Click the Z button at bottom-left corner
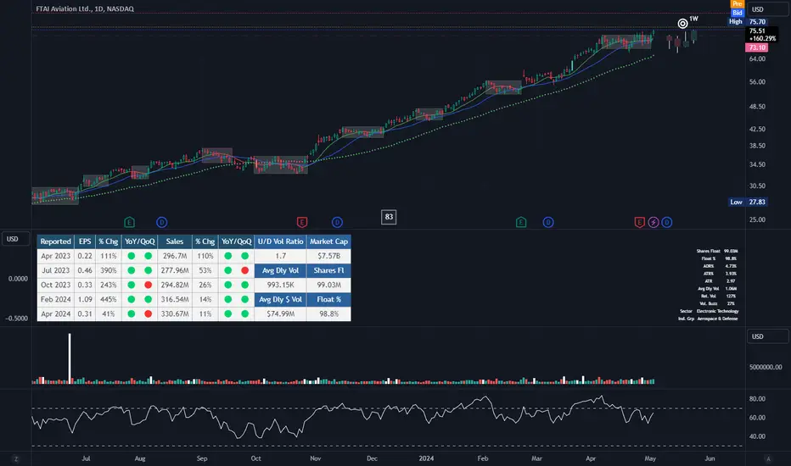 16,459
